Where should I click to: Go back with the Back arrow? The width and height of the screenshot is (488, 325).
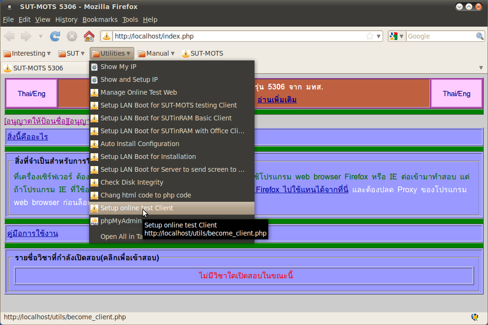[x=10, y=36]
